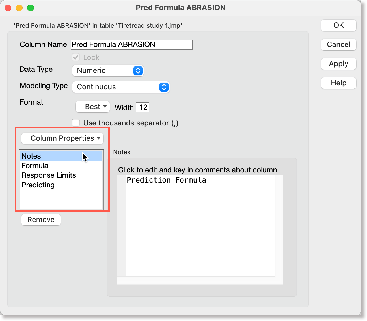Select Predicting in the properties list

tap(61, 185)
